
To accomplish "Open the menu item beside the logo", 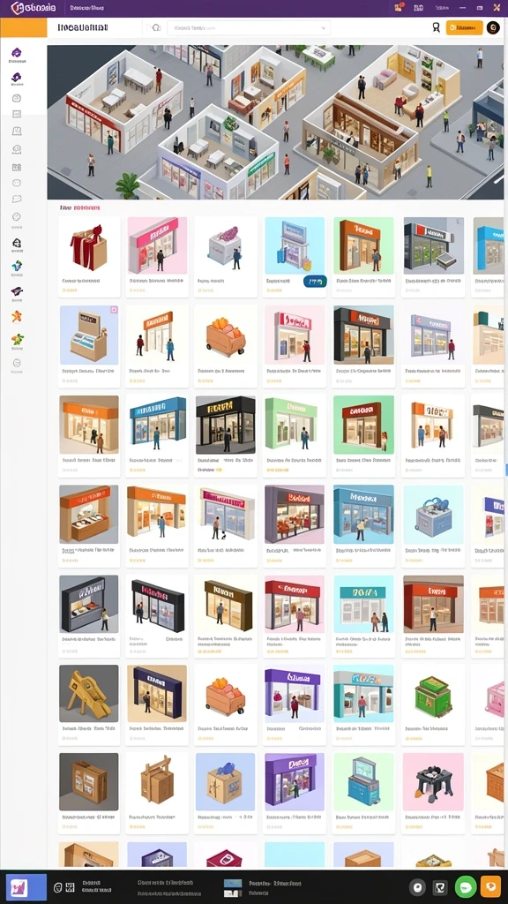I will pyautogui.click(x=87, y=8).
